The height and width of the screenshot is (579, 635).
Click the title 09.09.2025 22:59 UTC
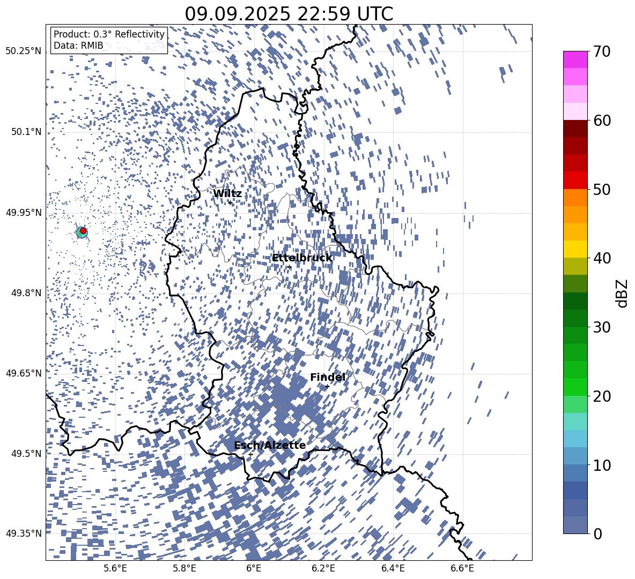[x=289, y=14]
